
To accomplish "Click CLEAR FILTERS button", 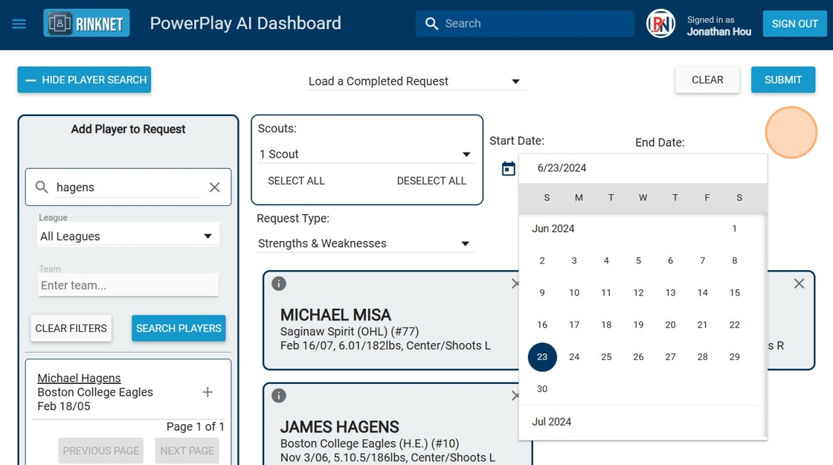I will 71,328.
